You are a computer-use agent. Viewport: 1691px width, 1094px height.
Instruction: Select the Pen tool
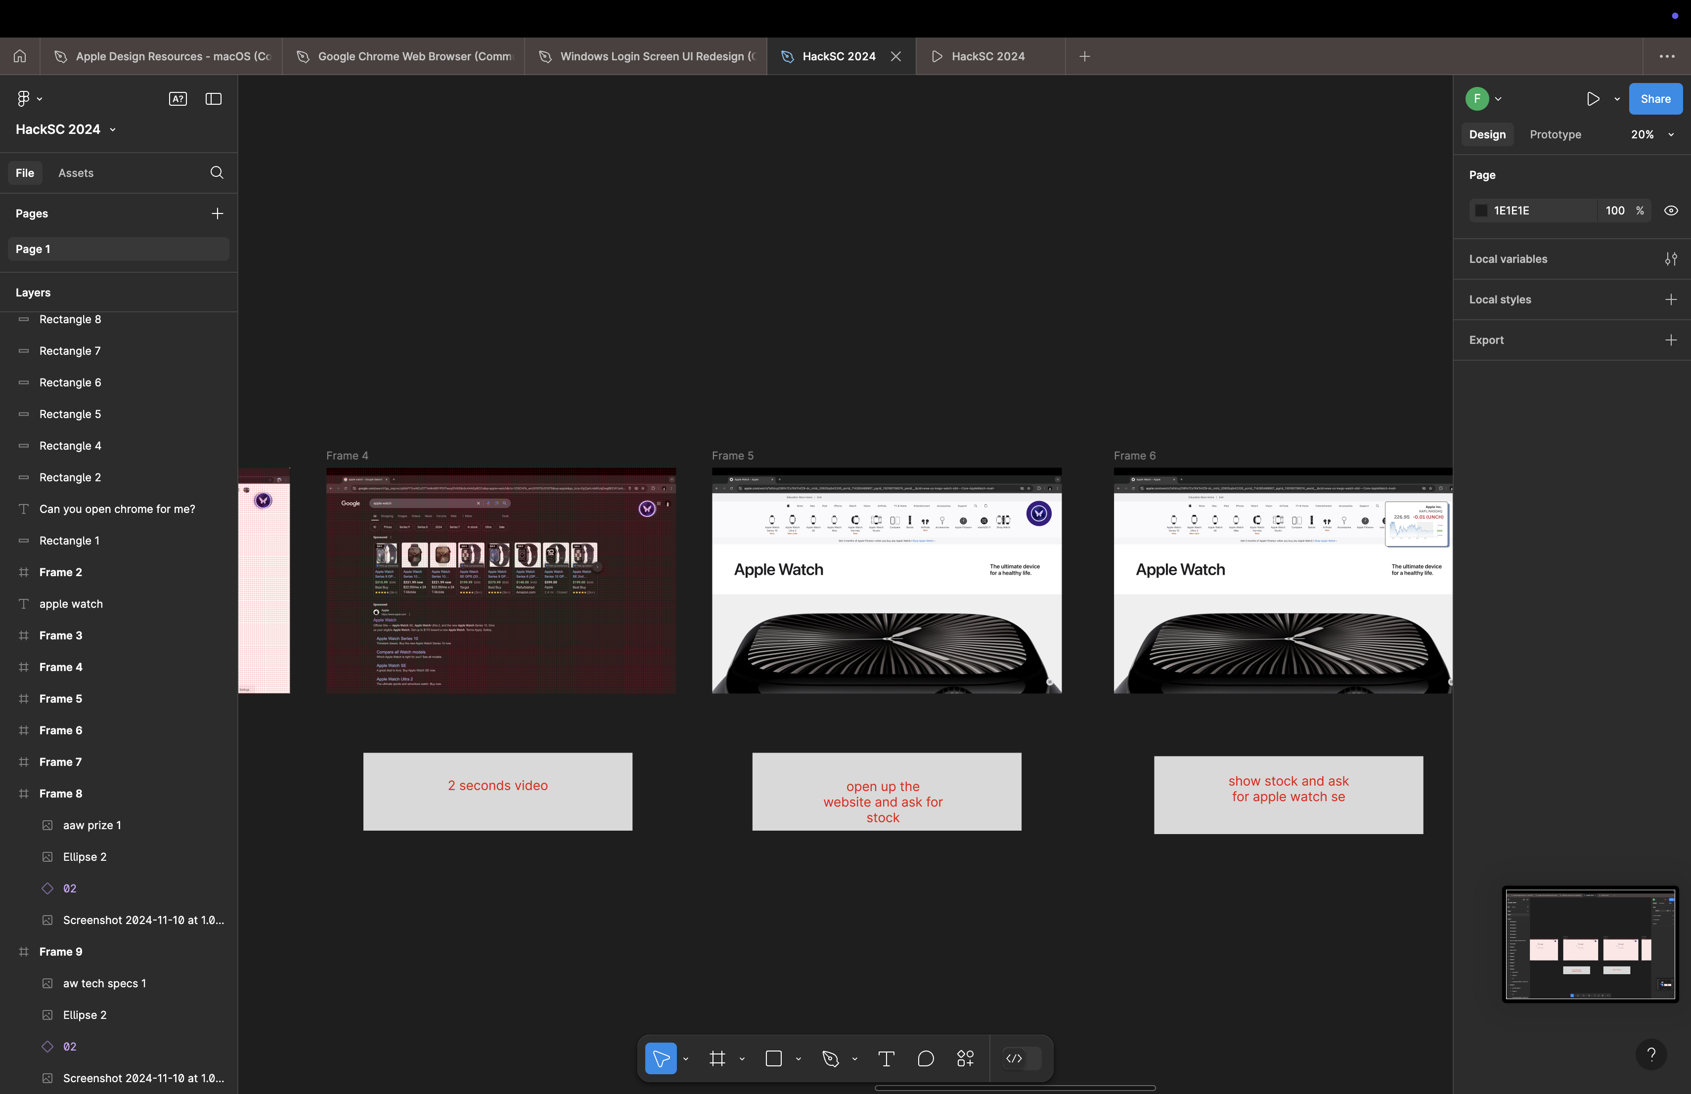(x=830, y=1058)
